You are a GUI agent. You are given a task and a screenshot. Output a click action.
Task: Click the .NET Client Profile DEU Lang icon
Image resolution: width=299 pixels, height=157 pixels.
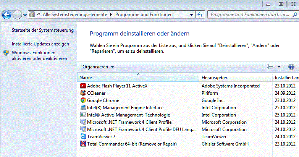pos(83,129)
